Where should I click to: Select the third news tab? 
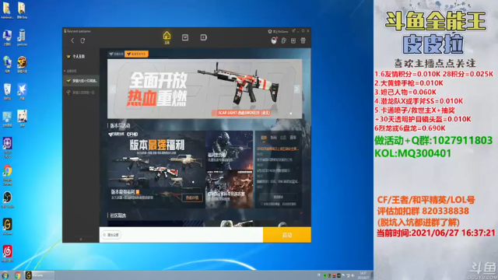[283, 138]
